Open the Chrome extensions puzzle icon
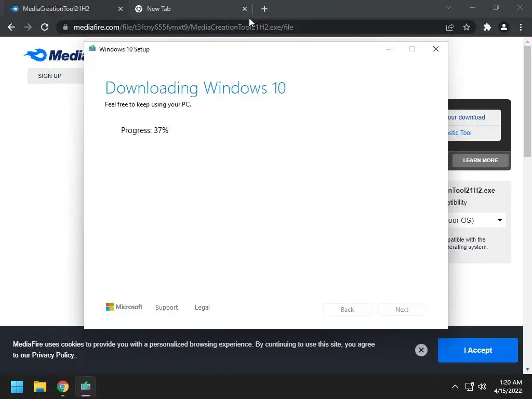532x399 pixels. pos(487,27)
